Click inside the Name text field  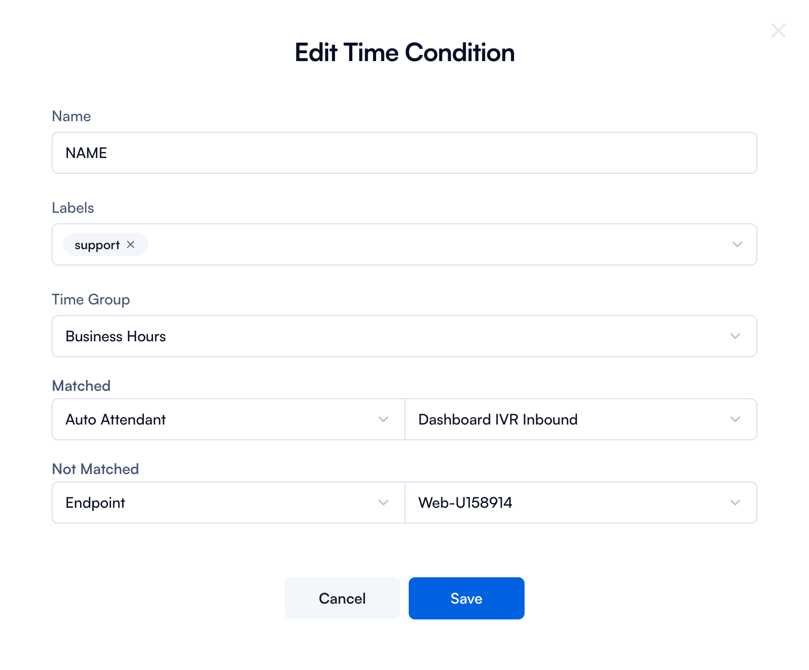pyautogui.click(x=369, y=153)
